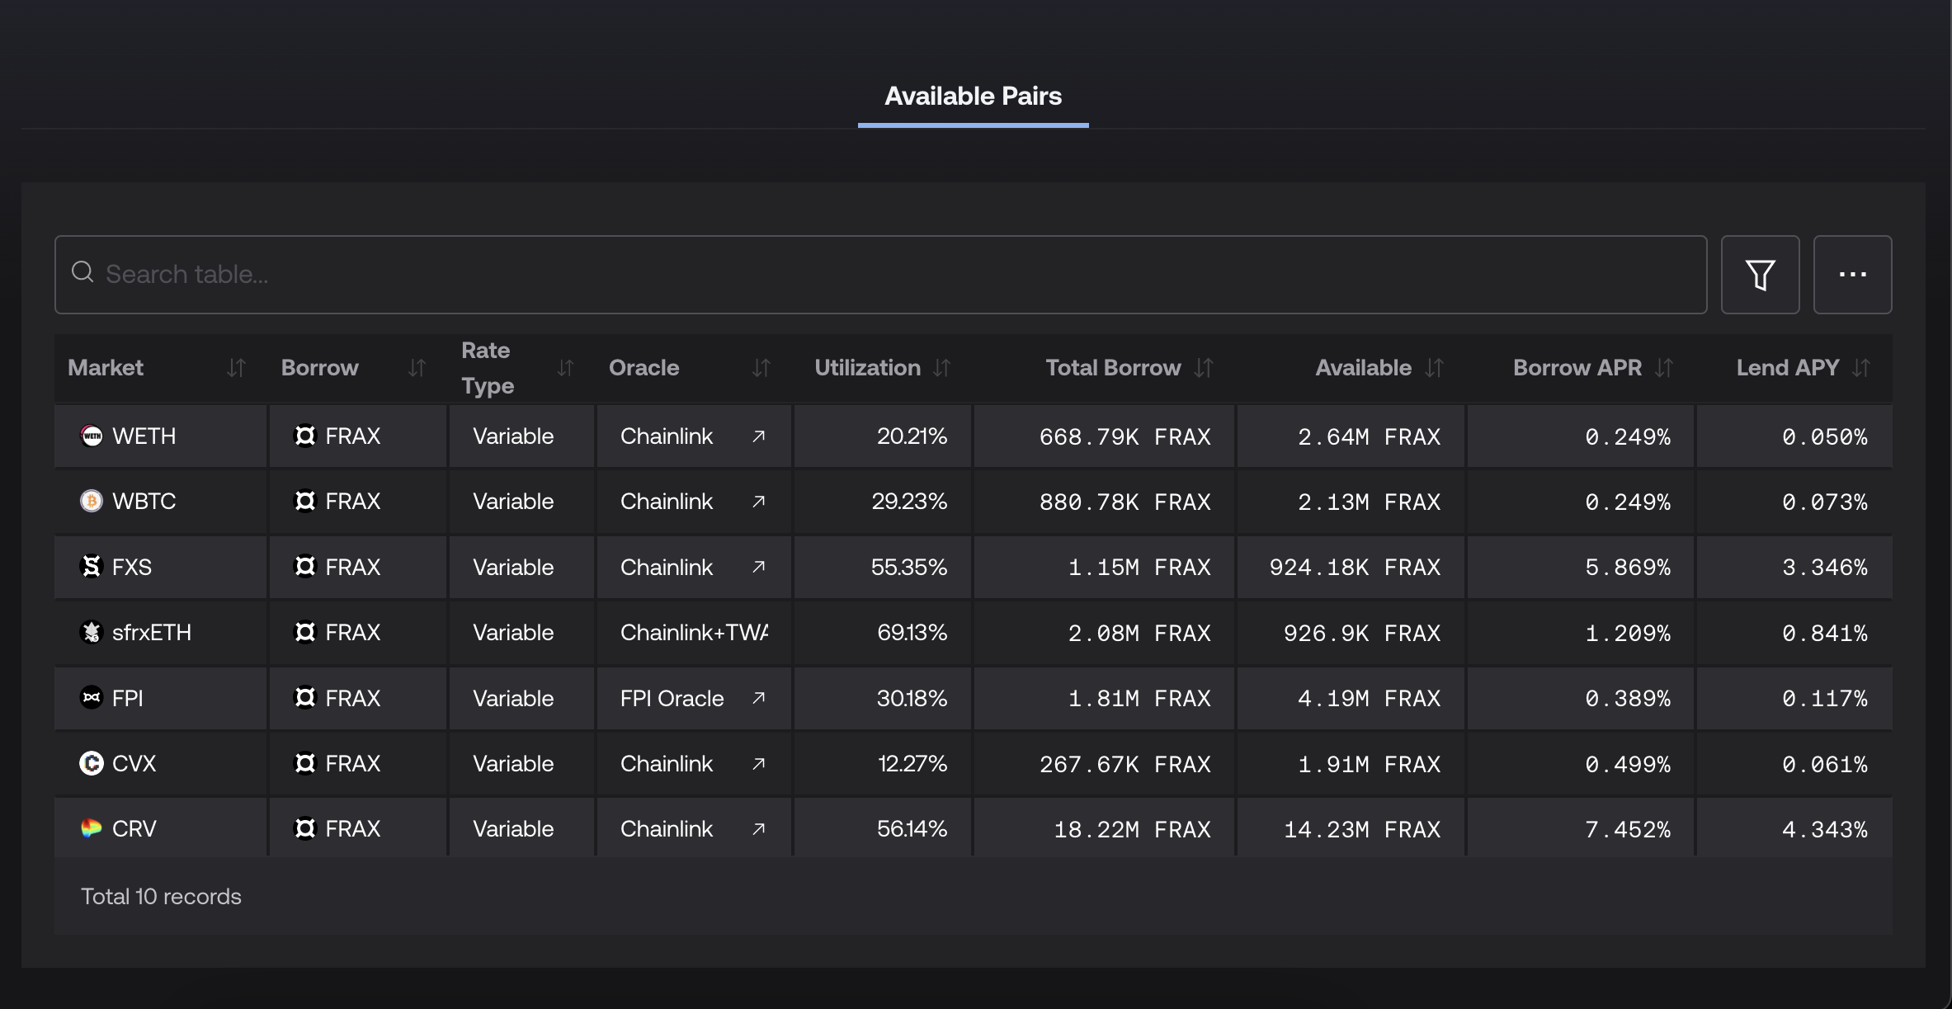Sort by Total Borrow column arrows
This screenshot has width=1952, height=1009.
click(1205, 368)
